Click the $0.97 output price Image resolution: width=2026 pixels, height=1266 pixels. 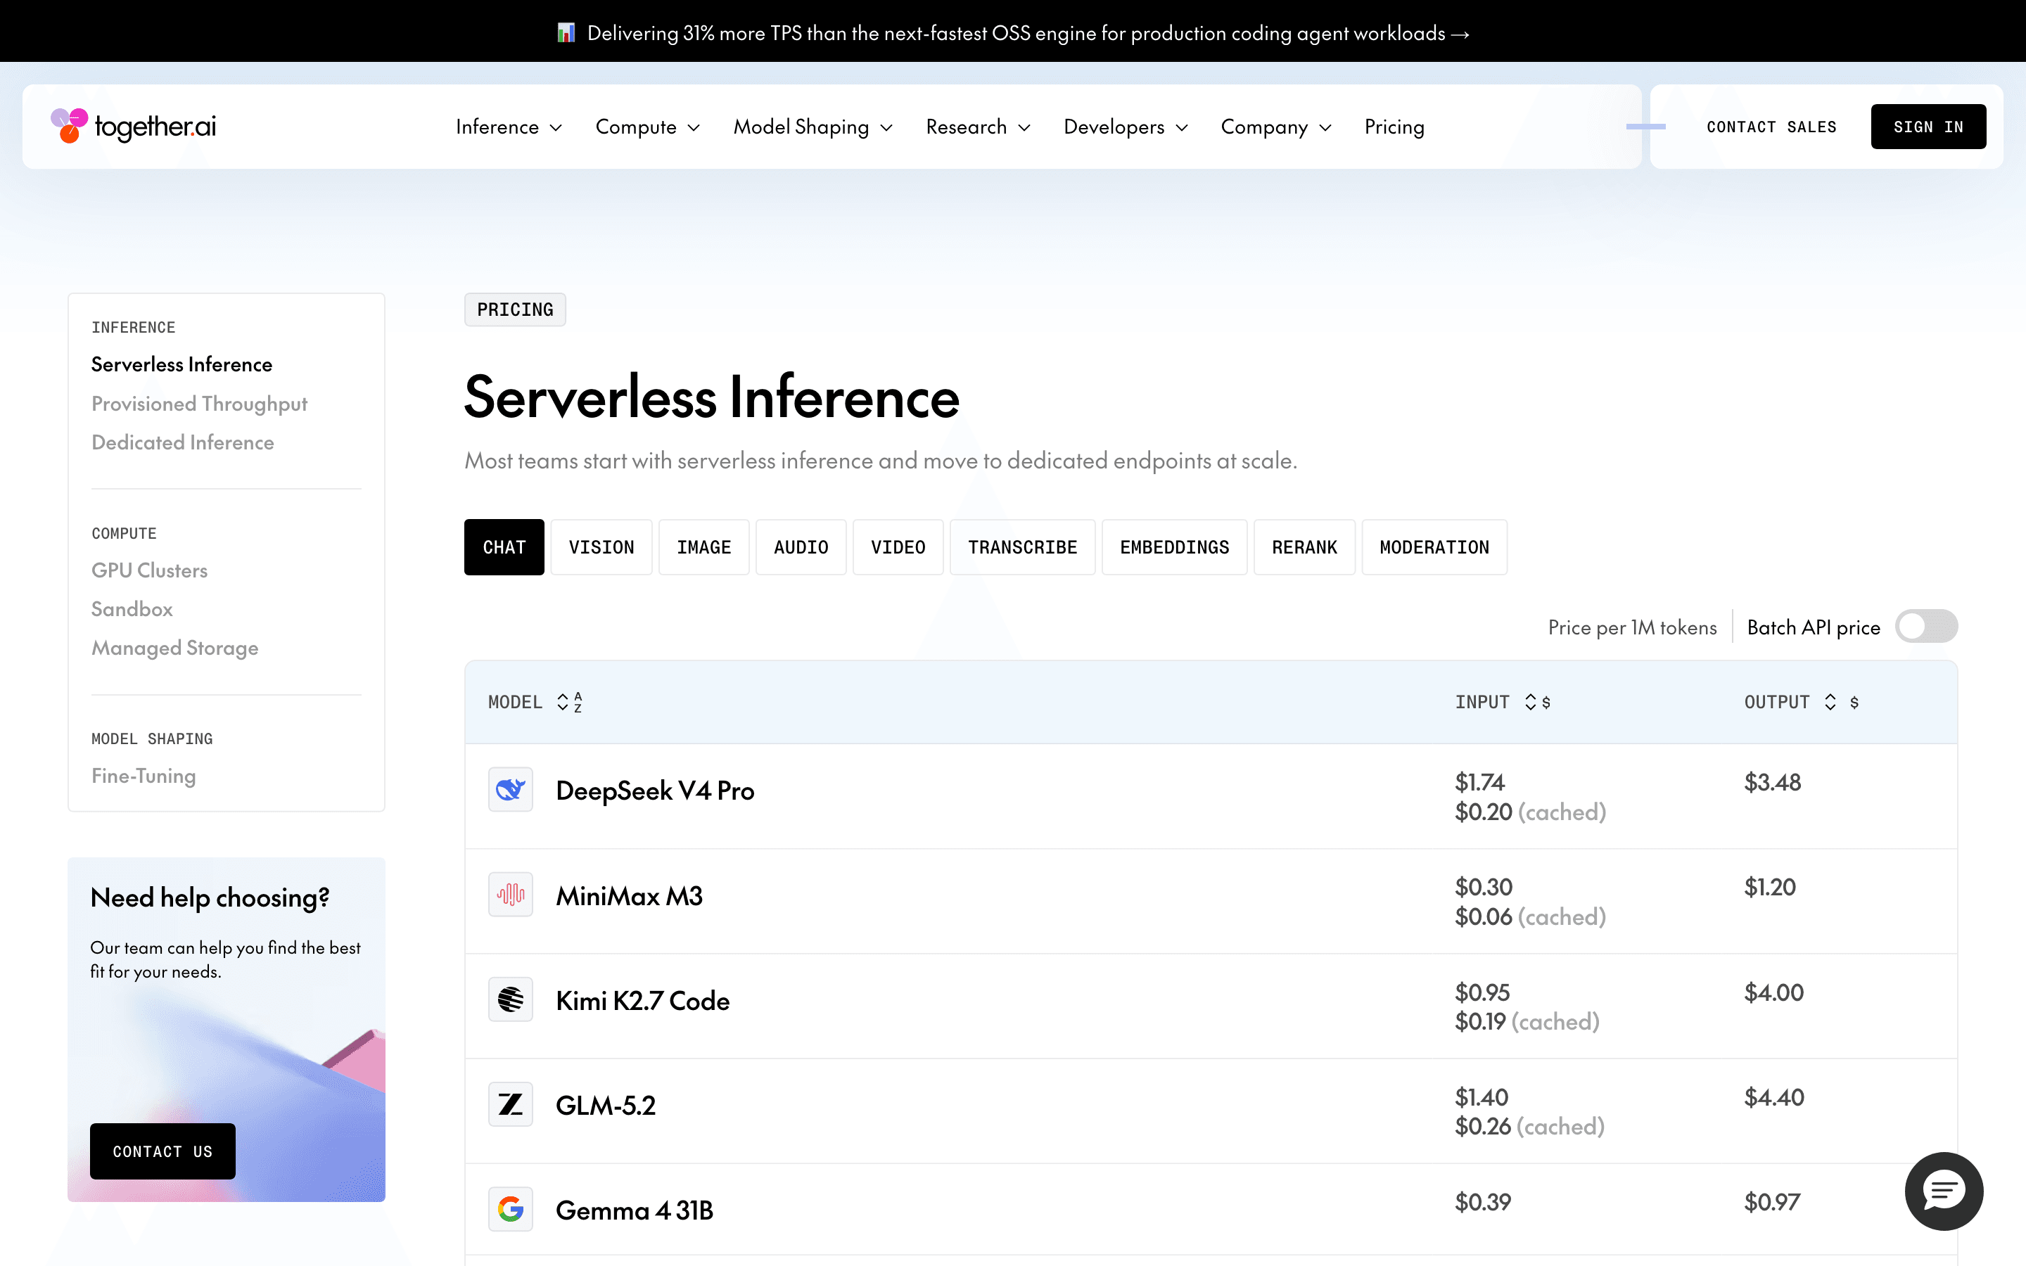point(1771,1201)
